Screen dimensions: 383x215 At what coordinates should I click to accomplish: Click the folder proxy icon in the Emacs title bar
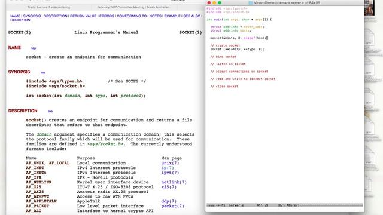[250, 3]
